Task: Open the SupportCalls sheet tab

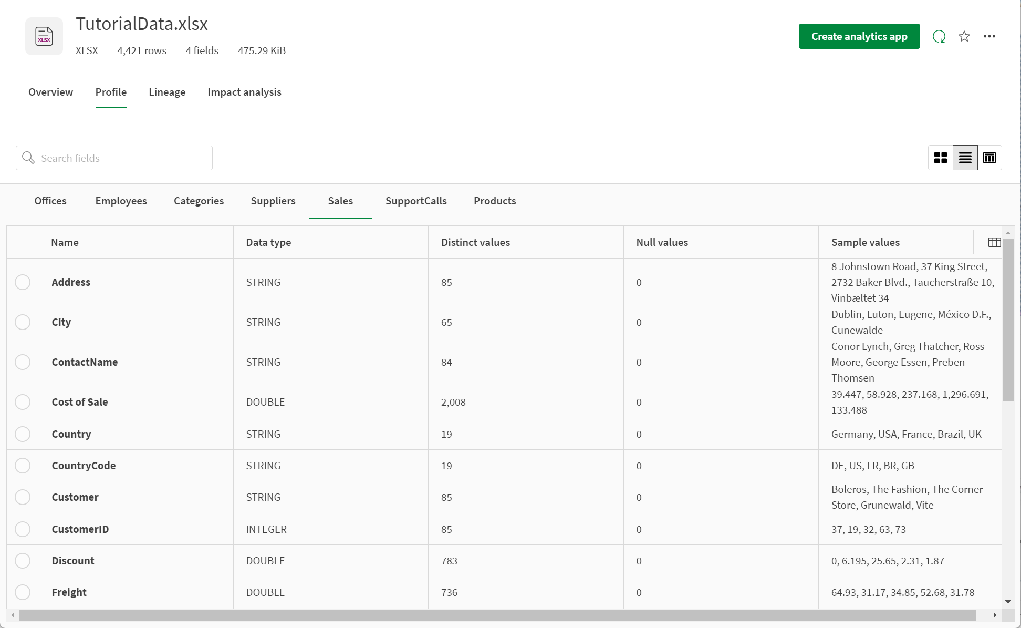Action: pos(415,201)
